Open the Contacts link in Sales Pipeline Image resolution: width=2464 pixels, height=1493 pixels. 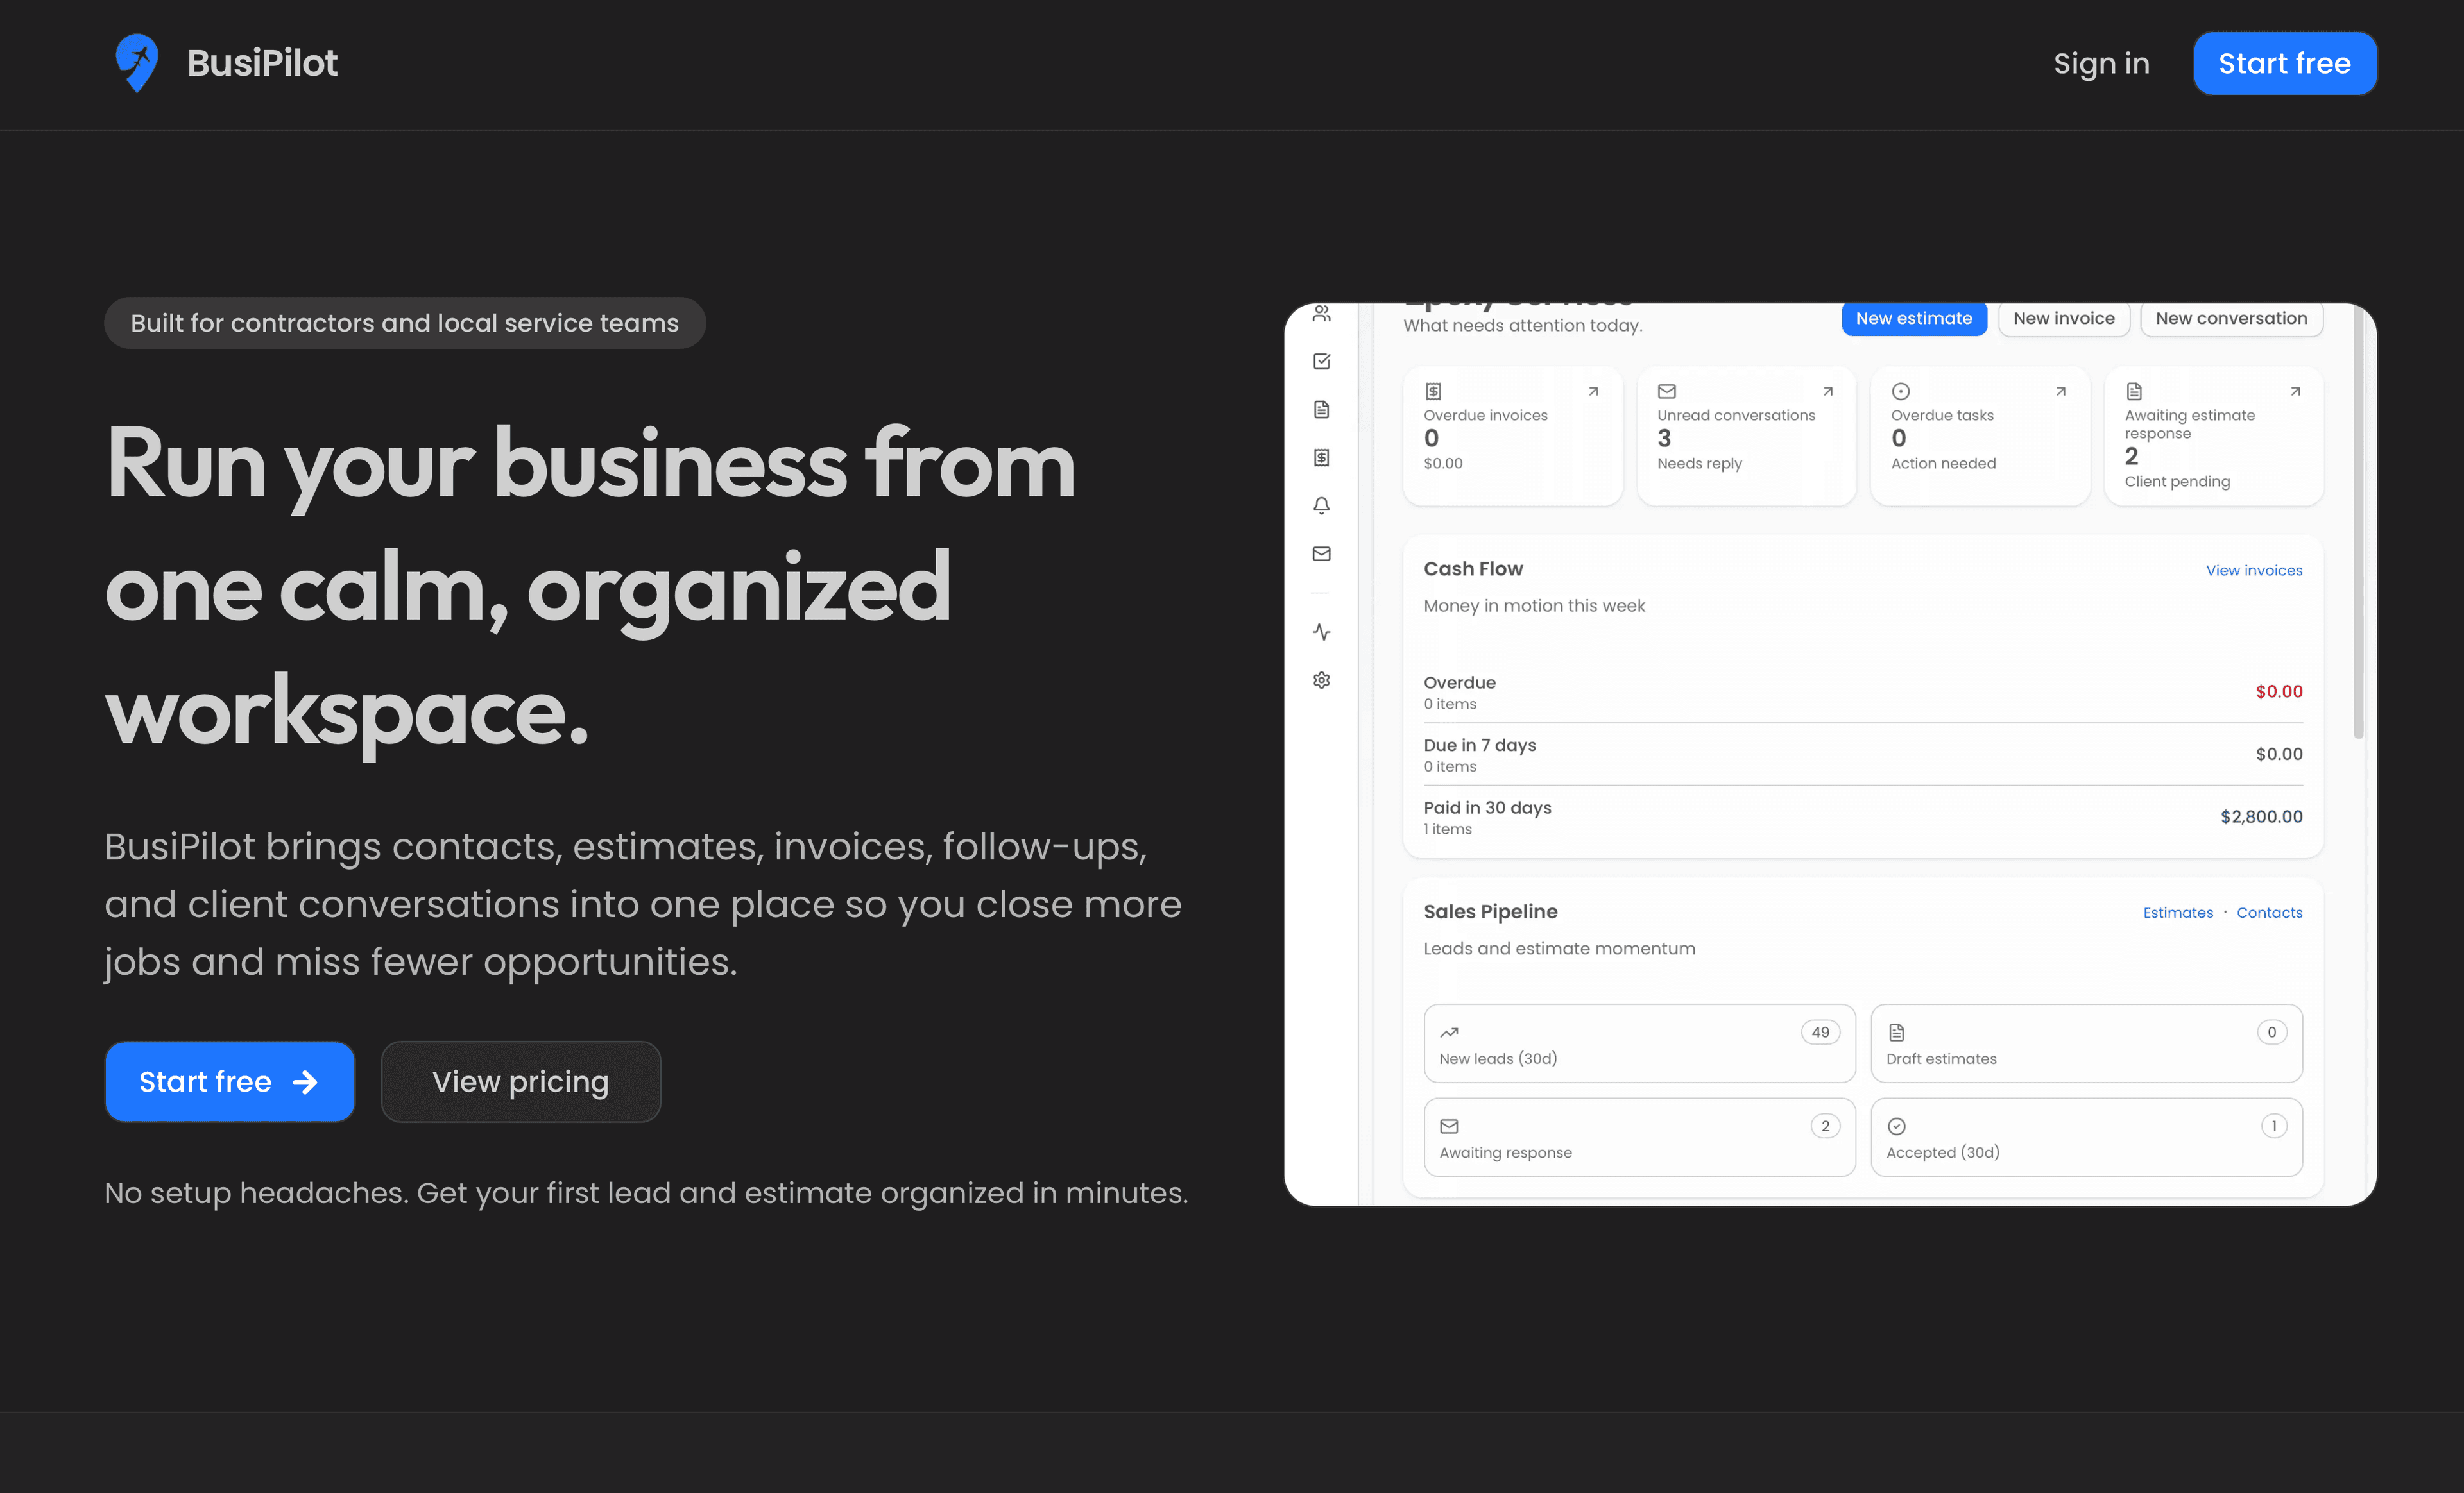[2269, 913]
